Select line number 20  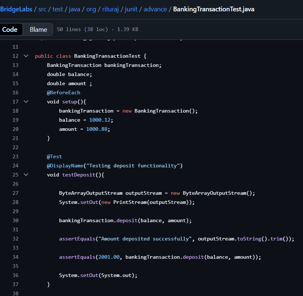[15, 129]
